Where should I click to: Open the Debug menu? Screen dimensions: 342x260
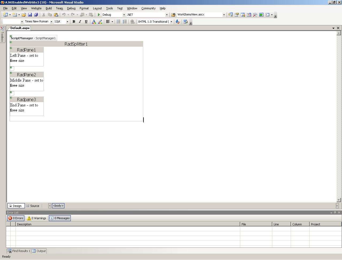point(71,8)
